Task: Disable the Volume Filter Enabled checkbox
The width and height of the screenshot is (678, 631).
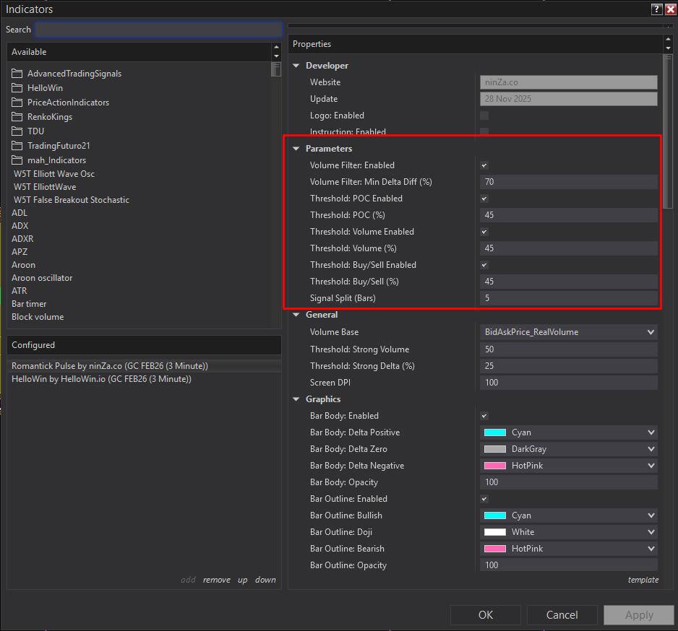Action: click(x=484, y=165)
